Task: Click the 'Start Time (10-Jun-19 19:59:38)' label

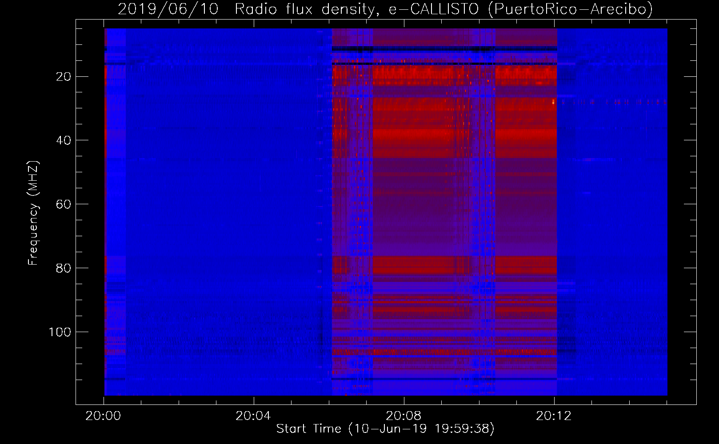Action: (x=385, y=429)
